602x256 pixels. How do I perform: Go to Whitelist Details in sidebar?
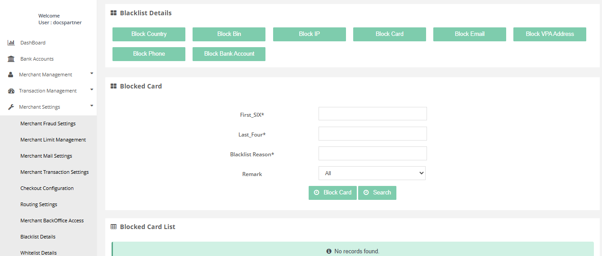point(38,252)
